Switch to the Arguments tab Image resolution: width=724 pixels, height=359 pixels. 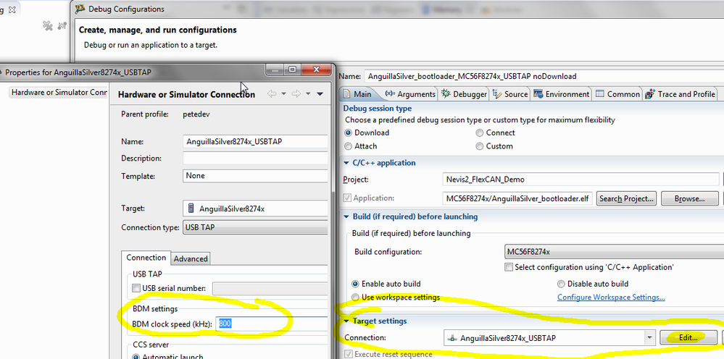[x=410, y=94]
